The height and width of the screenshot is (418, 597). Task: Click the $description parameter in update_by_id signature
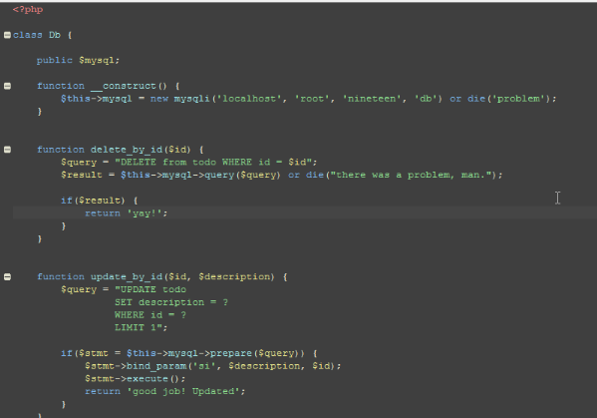pyautogui.click(x=234, y=277)
